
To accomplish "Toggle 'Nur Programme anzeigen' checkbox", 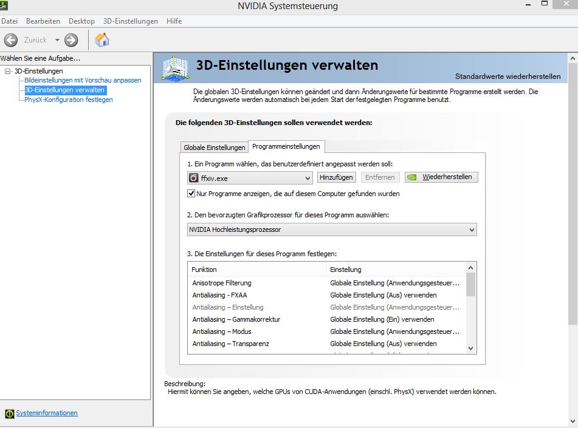I will coord(191,194).
